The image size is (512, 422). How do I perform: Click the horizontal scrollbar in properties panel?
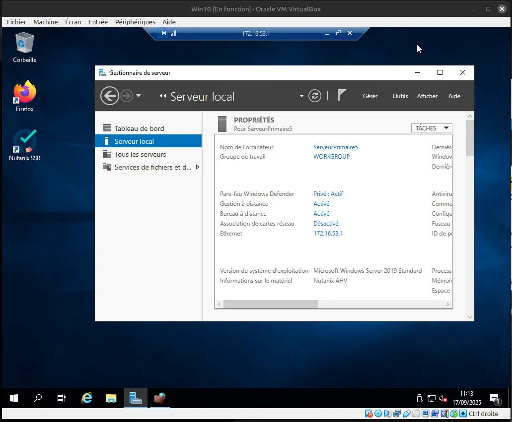point(270,304)
